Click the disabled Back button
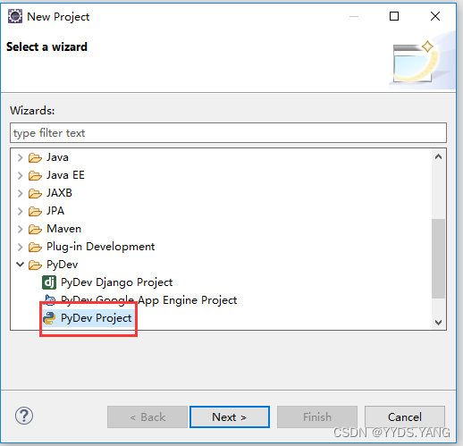The image size is (463, 446). 147,417
